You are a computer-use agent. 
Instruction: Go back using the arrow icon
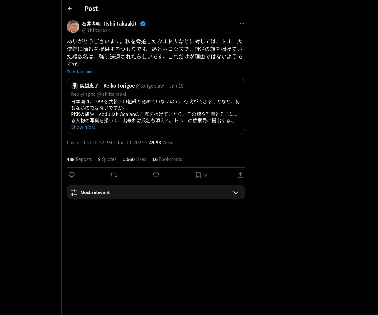pos(70,9)
